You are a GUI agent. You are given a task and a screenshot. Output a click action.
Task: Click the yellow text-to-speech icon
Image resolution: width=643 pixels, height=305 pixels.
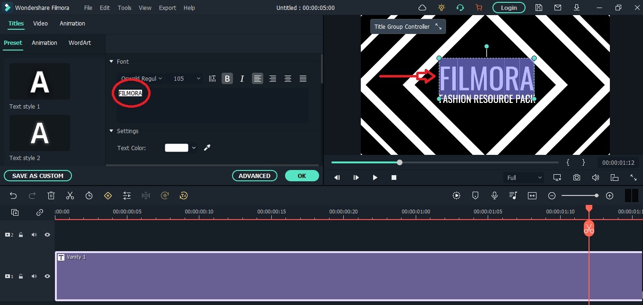[x=184, y=195]
